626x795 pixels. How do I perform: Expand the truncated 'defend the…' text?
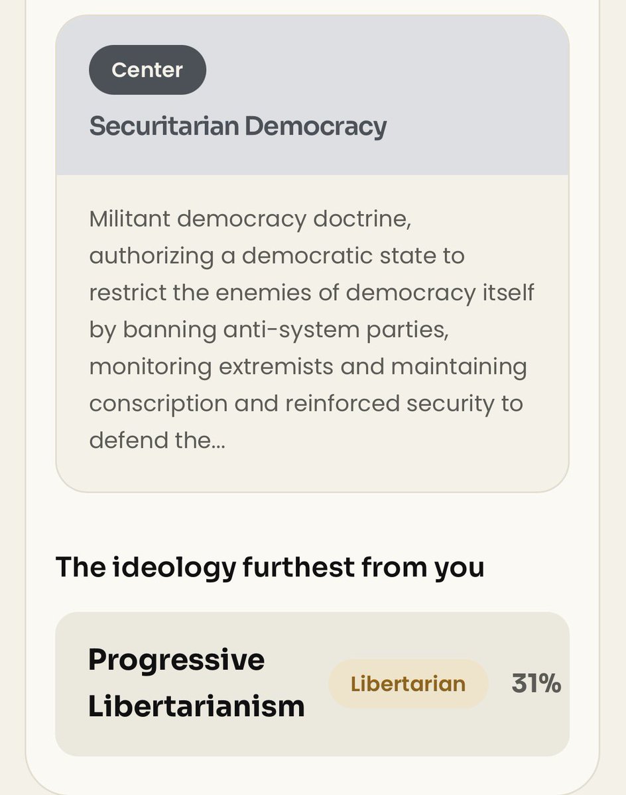click(157, 440)
